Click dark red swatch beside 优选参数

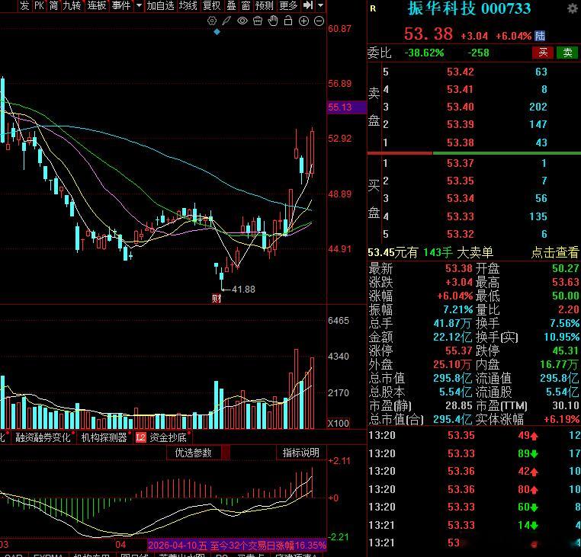pyautogui.click(x=225, y=453)
